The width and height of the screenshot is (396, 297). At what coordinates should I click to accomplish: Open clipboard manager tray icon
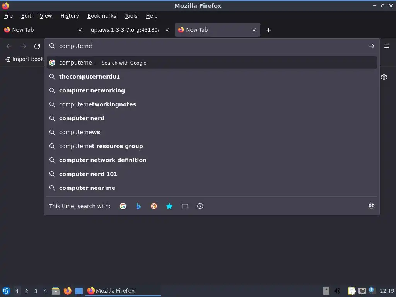click(352, 291)
